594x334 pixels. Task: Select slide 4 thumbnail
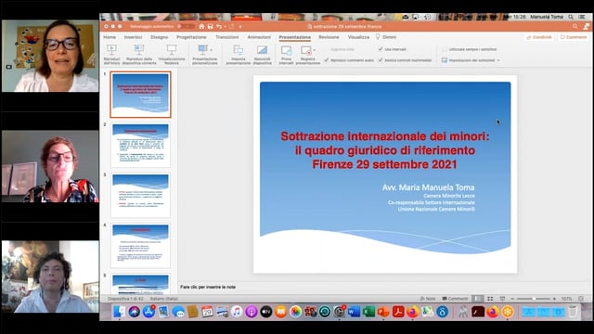(x=140, y=245)
